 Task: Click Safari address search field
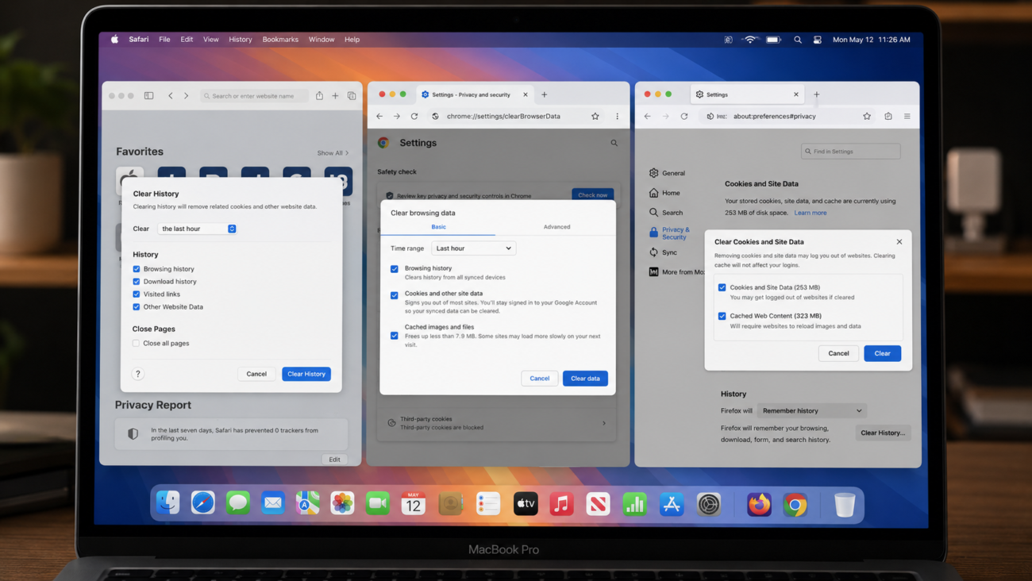coord(254,96)
